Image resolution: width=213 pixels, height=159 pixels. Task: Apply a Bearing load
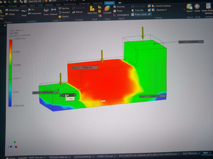(x=64, y=8)
